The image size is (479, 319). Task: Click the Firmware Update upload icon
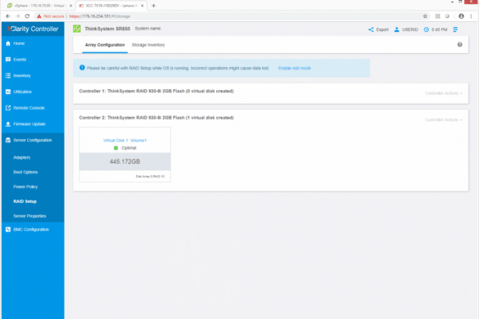coord(8,124)
